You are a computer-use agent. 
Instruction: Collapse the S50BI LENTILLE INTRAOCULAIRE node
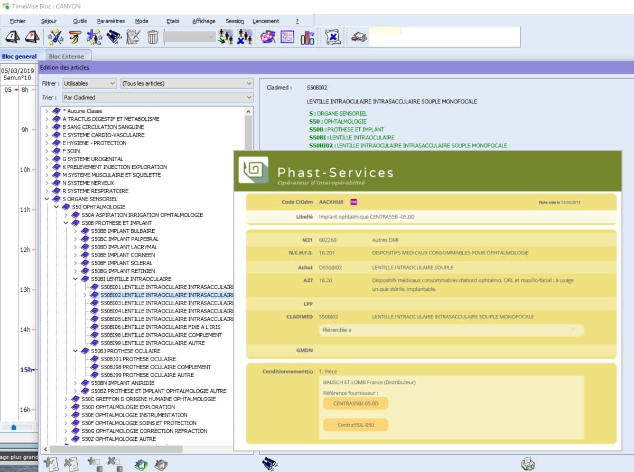(75, 279)
